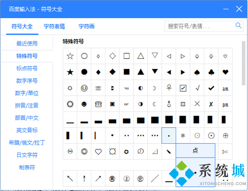Open the 制表符 category

[27, 167]
